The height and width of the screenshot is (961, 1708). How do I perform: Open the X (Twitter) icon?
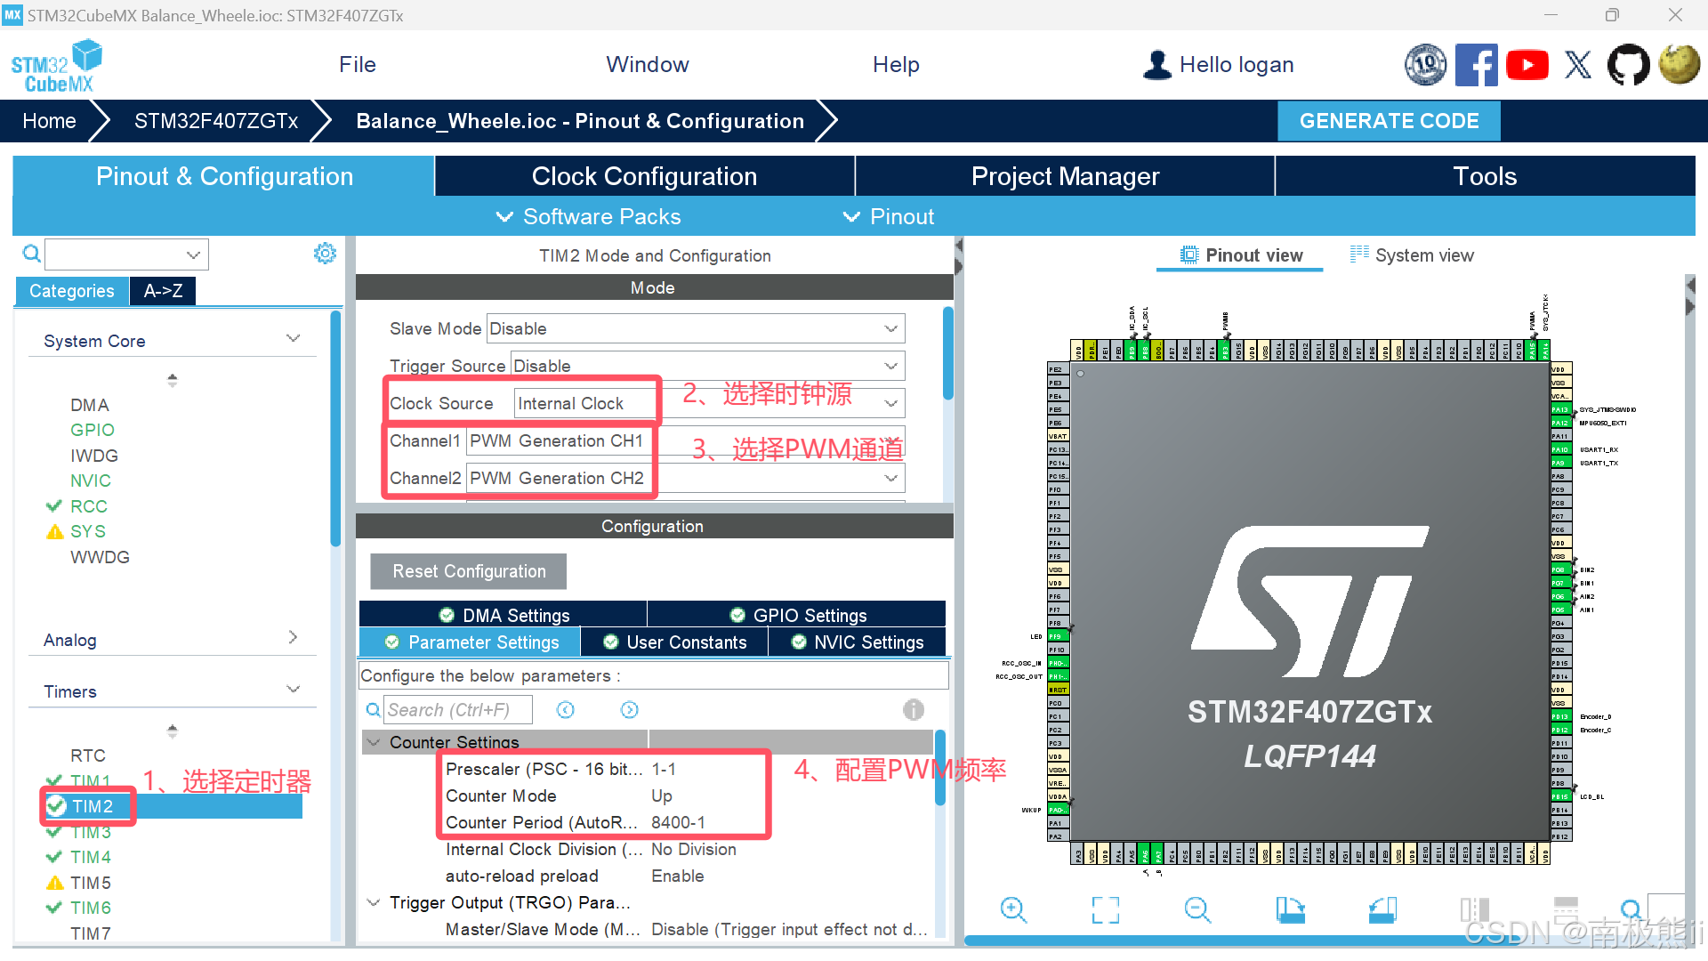pyautogui.click(x=1578, y=65)
